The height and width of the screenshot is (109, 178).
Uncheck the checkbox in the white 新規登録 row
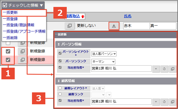pyautogui.click(x=8, y=51)
